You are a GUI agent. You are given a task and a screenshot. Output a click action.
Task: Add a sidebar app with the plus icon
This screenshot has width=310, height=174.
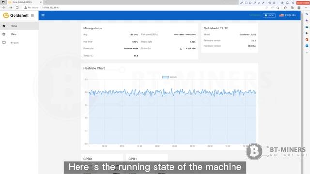click(307, 53)
